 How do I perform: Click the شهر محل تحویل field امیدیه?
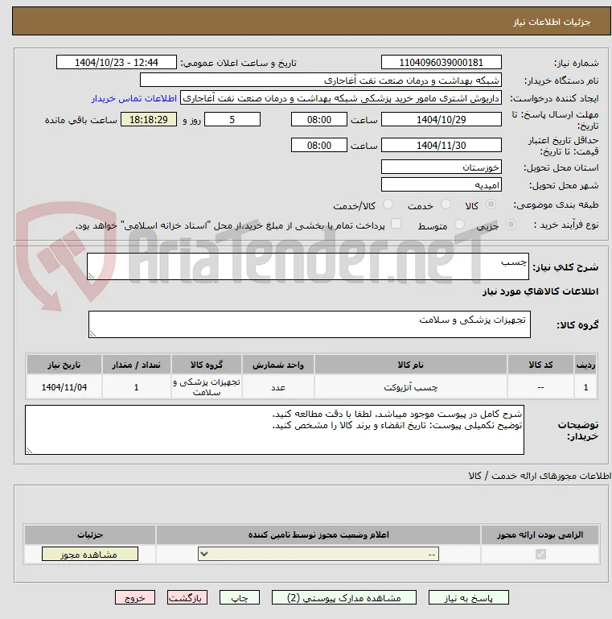442,185
